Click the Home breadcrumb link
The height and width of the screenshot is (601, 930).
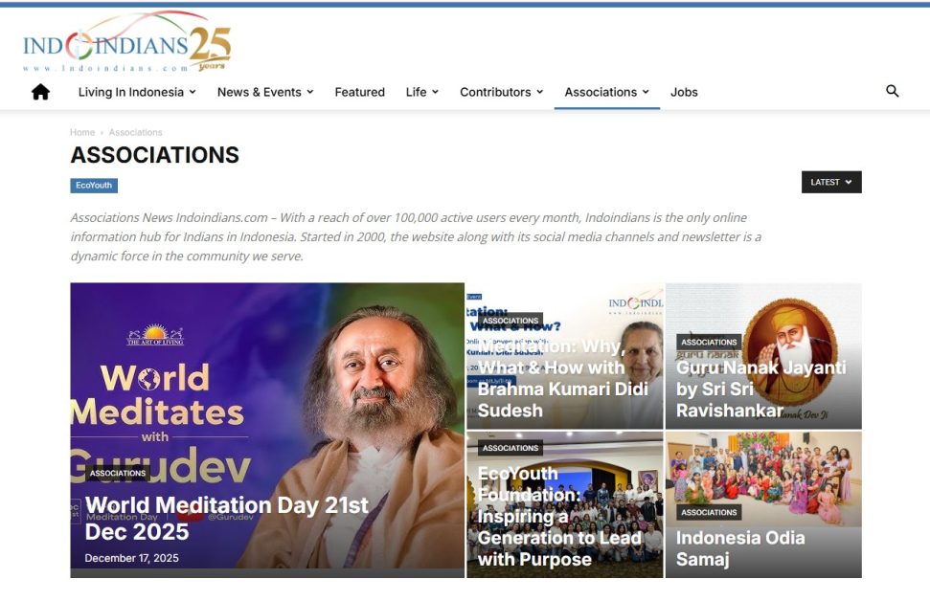pos(82,132)
